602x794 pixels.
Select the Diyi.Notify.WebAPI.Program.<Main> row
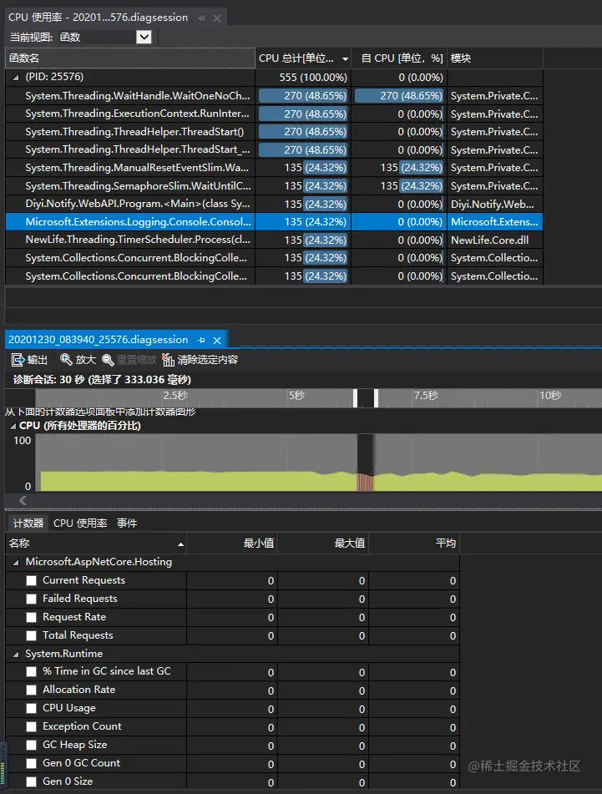coord(274,204)
